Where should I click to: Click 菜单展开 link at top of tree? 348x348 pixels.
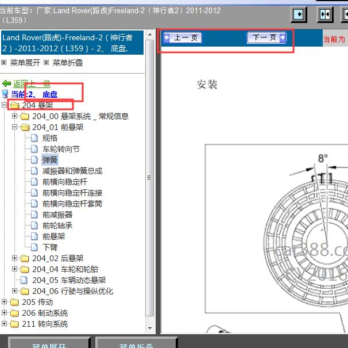[x=25, y=63]
